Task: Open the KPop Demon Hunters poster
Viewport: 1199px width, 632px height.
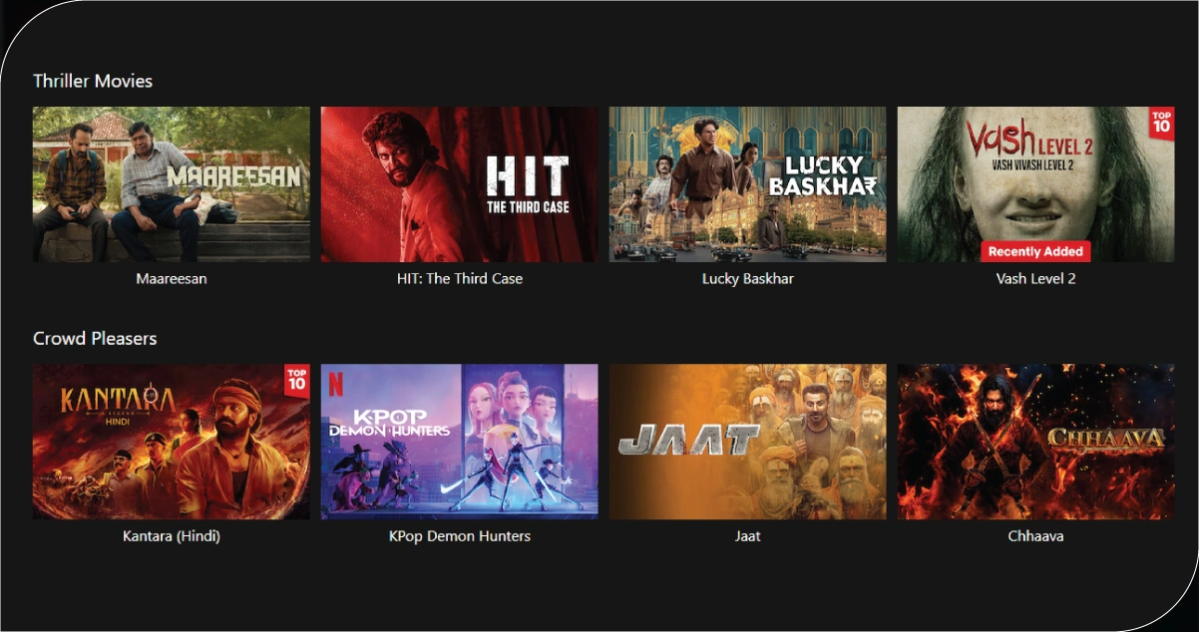Action: pyautogui.click(x=459, y=442)
